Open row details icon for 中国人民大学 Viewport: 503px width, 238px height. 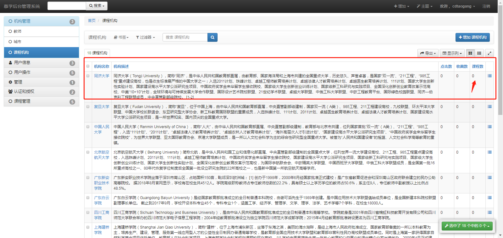[489, 127]
